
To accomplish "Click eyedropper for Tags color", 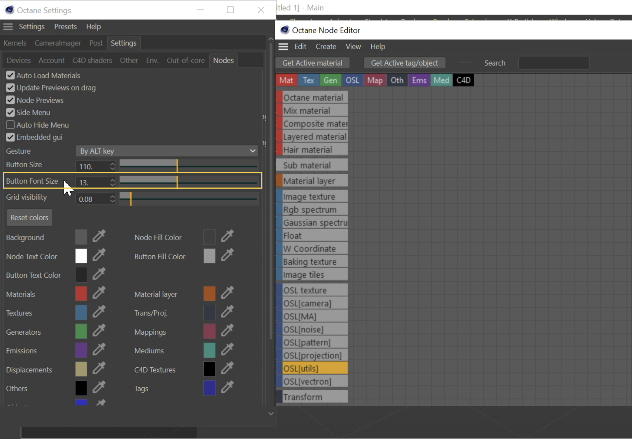I will [x=227, y=388].
